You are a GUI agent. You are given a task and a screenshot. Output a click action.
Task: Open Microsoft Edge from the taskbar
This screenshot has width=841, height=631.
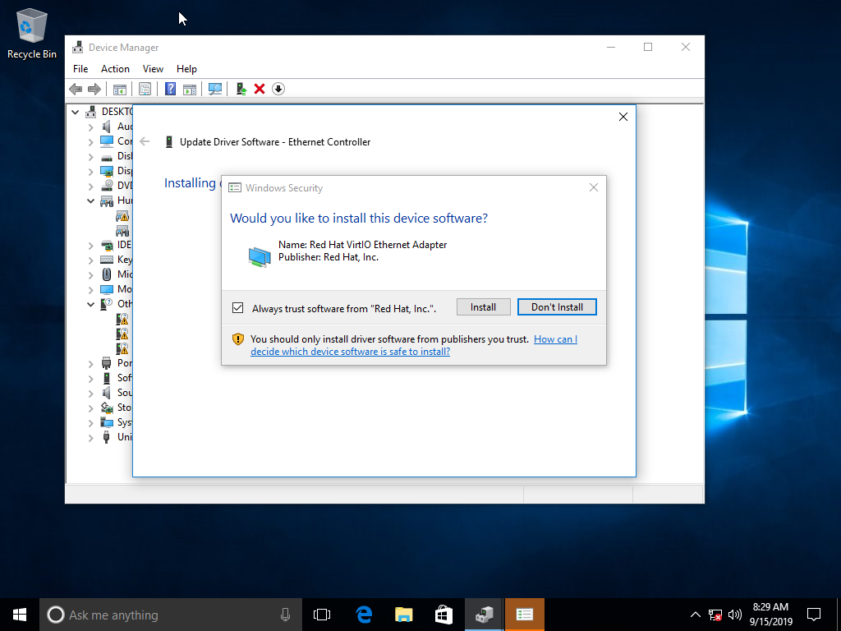pyautogui.click(x=364, y=615)
